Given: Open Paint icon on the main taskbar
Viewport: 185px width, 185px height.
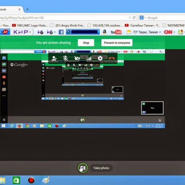Looking at the screenshot, I should [46, 180].
